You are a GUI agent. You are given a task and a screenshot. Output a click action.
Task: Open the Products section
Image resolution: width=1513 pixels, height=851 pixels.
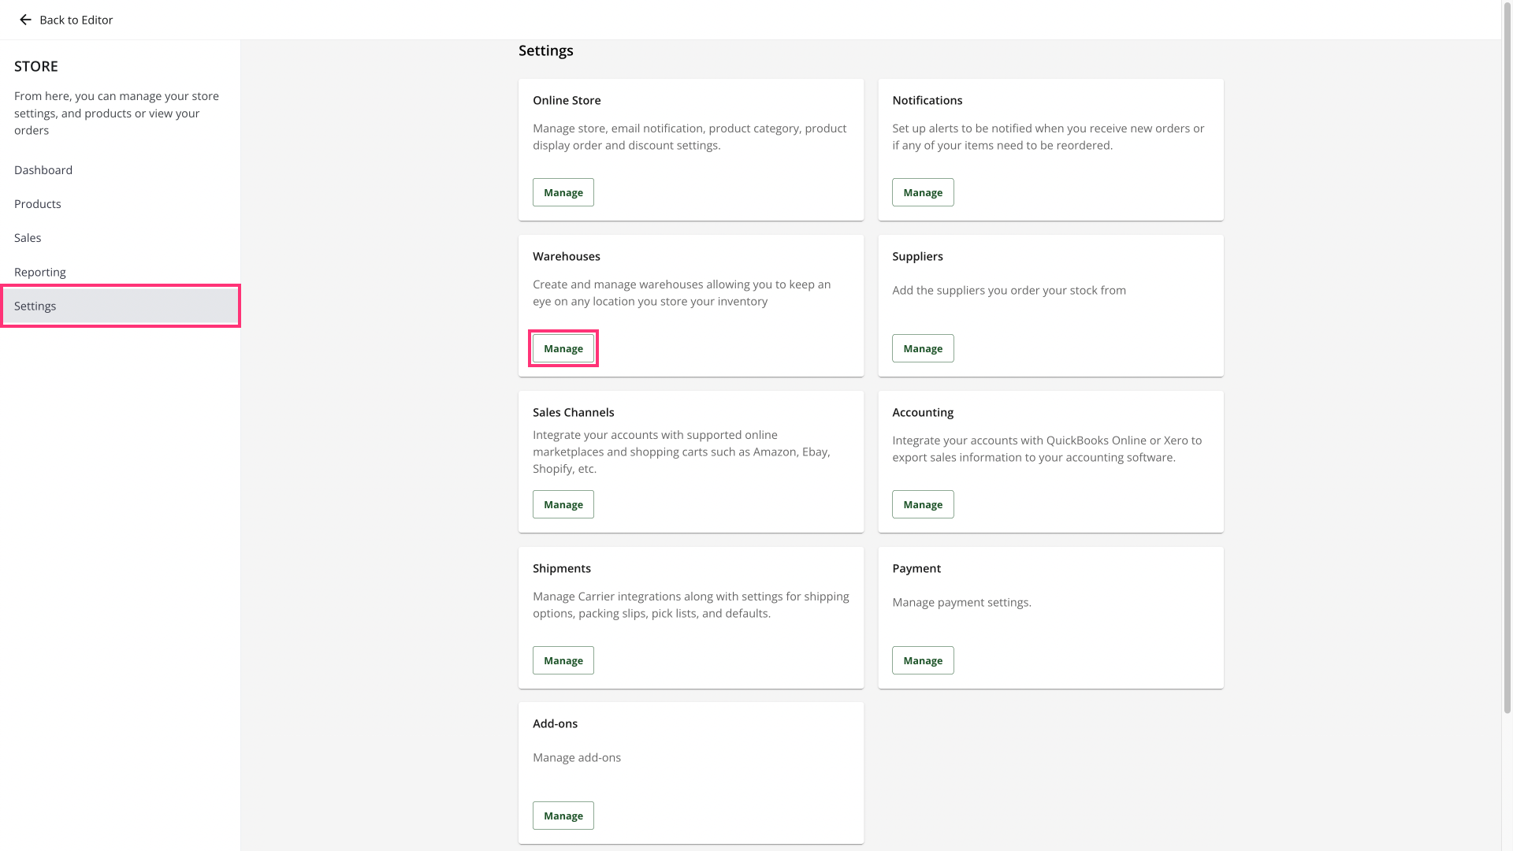[38, 204]
